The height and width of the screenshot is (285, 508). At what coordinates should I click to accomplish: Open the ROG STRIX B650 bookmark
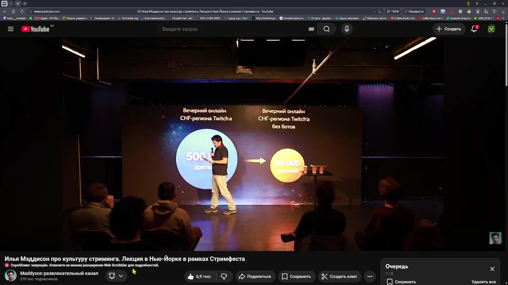point(209,18)
